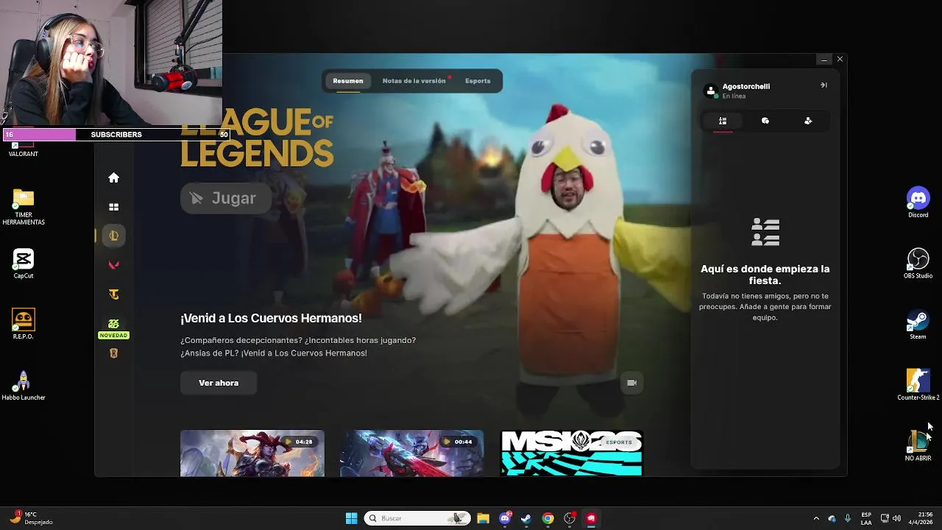Select the CapCut desktop shortcut

(x=24, y=264)
